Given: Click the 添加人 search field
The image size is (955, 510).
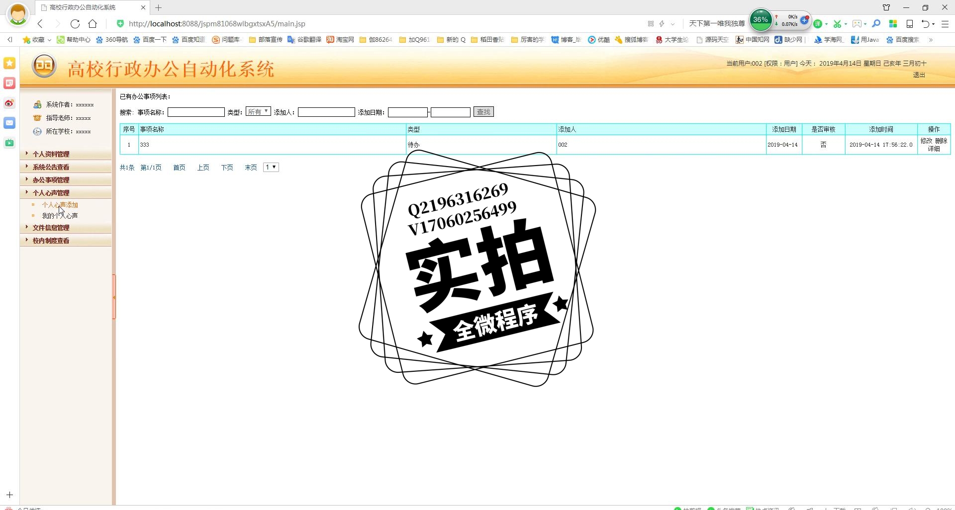Looking at the screenshot, I should [x=326, y=112].
